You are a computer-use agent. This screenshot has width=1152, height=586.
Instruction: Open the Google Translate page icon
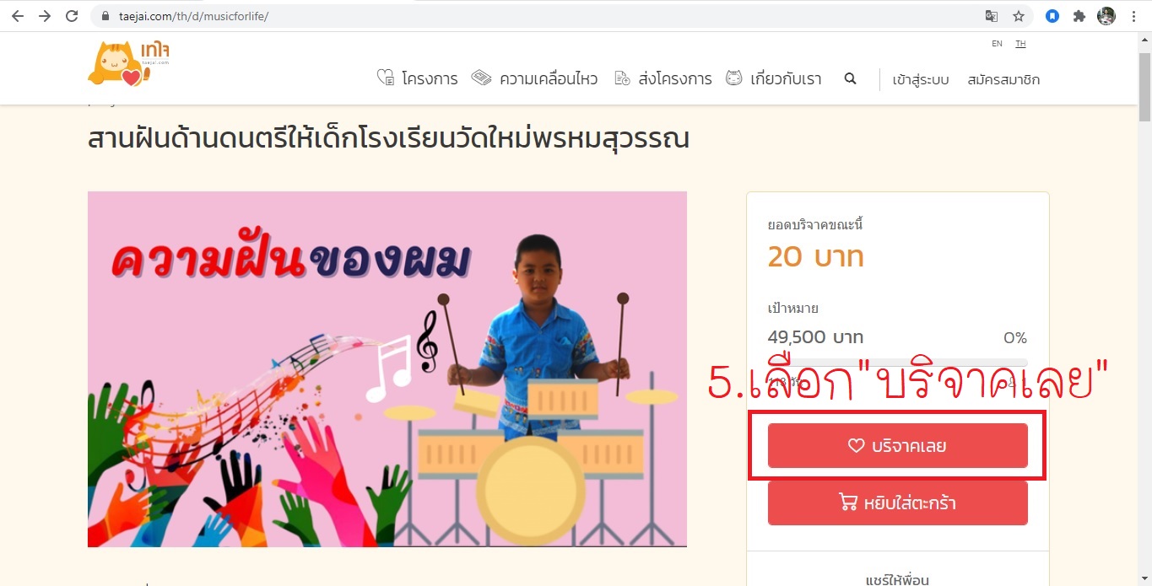pyautogui.click(x=992, y=16)
